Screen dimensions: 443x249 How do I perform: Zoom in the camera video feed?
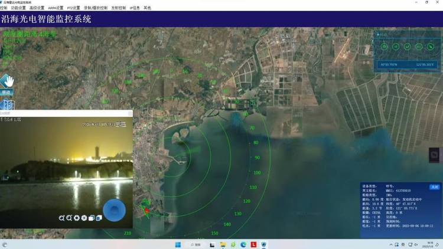61,218
